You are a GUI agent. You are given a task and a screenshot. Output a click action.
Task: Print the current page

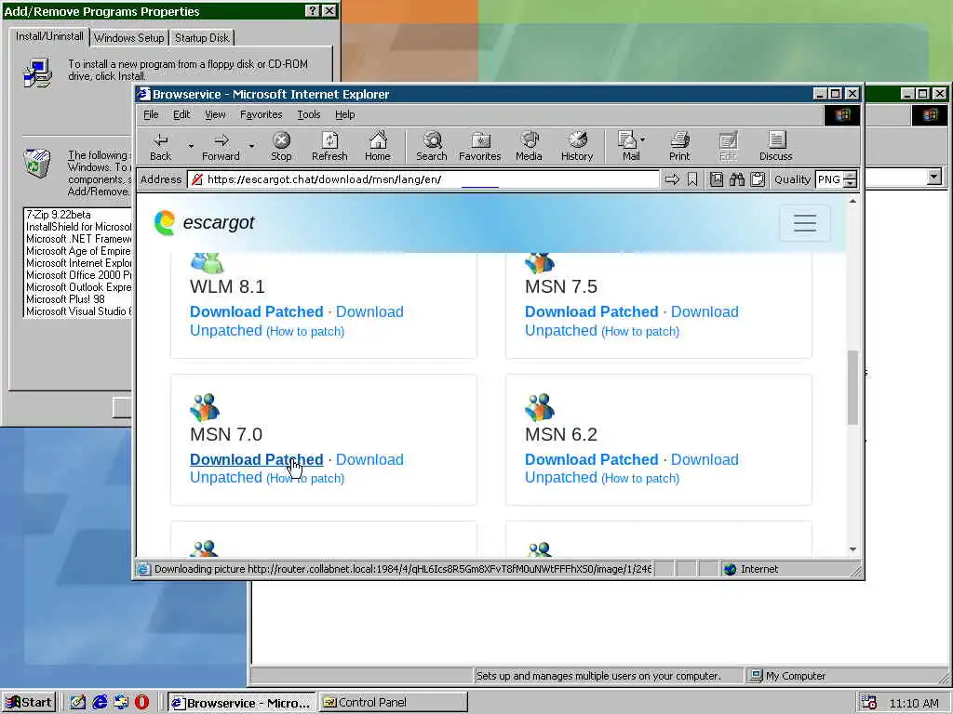(679, 147)
